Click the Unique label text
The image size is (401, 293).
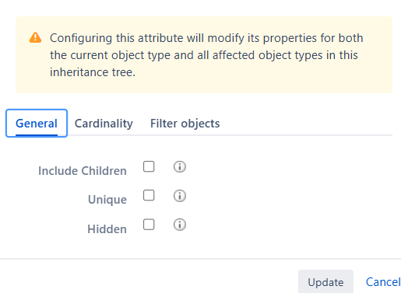[107, 200]
